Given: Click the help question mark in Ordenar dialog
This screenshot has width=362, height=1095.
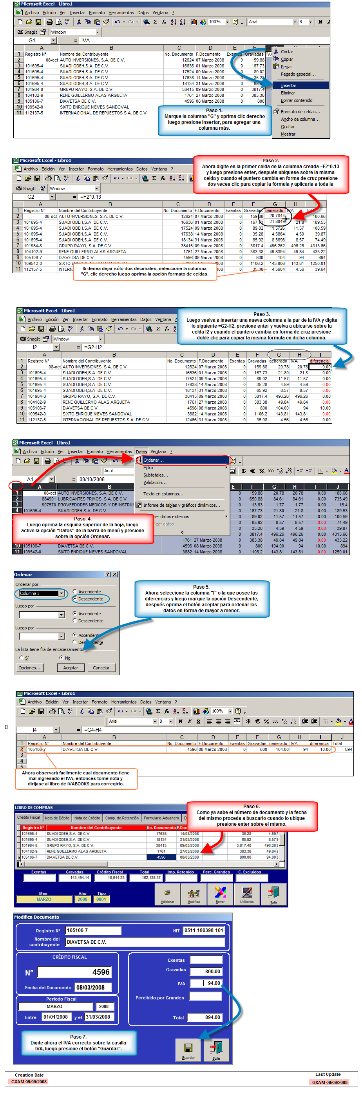Looking at the screenshot, I should pos(108,574).
